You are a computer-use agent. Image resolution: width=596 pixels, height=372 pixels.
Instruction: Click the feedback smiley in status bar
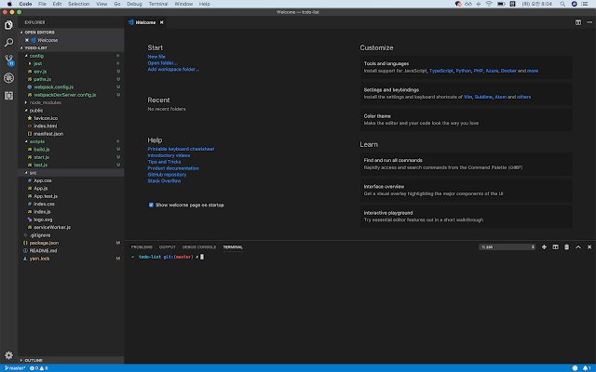575,368
